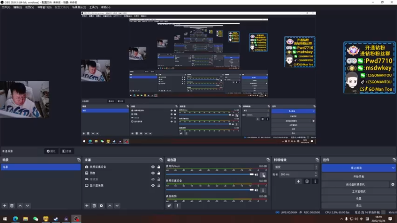The image size is (397, 223).
Task: Hide the video capture device source
Action: (153, 167)
